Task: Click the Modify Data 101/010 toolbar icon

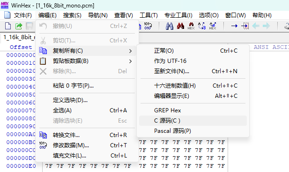Action: pyautogui.click(x=148, y=26)
